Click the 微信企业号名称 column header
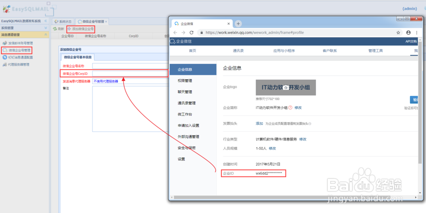 point(95,36)
